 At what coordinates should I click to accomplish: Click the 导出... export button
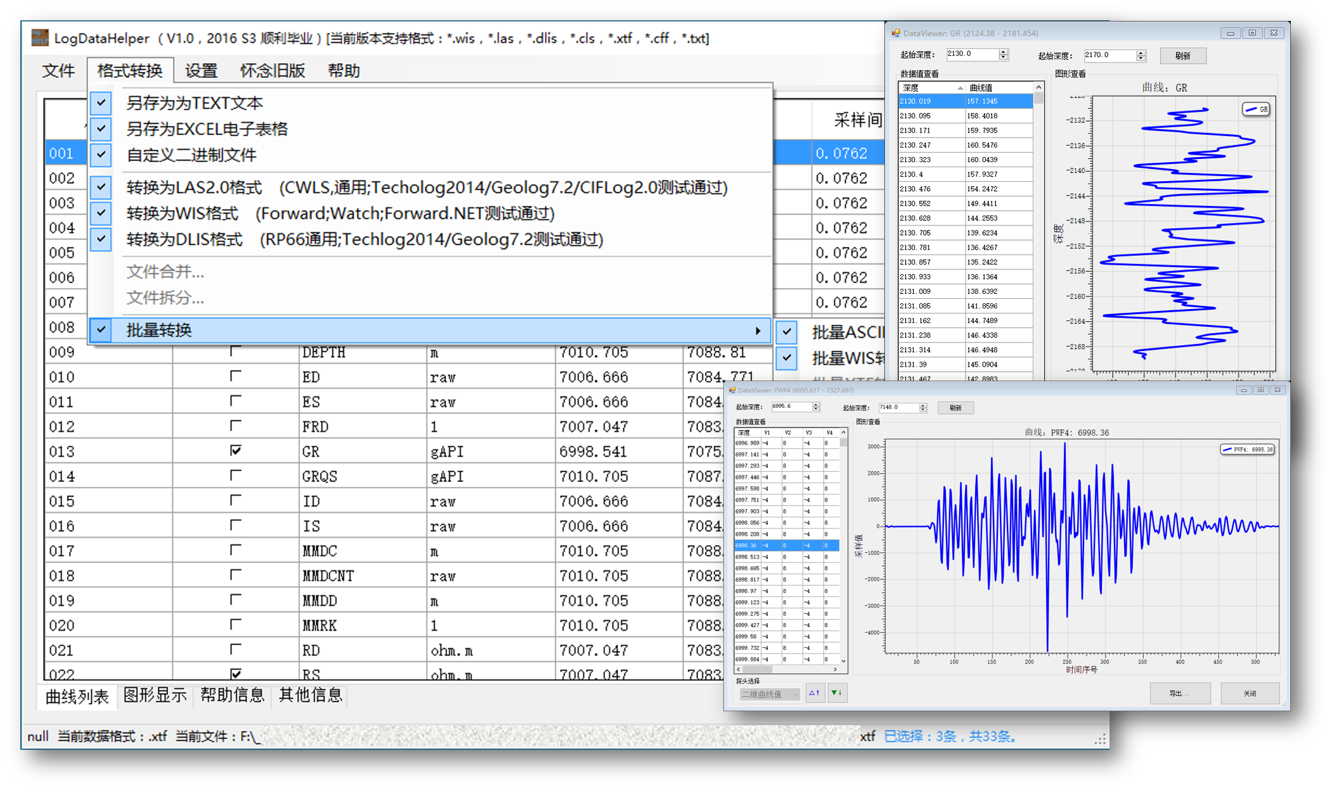pyautogui.click(x=1180, y=693)
